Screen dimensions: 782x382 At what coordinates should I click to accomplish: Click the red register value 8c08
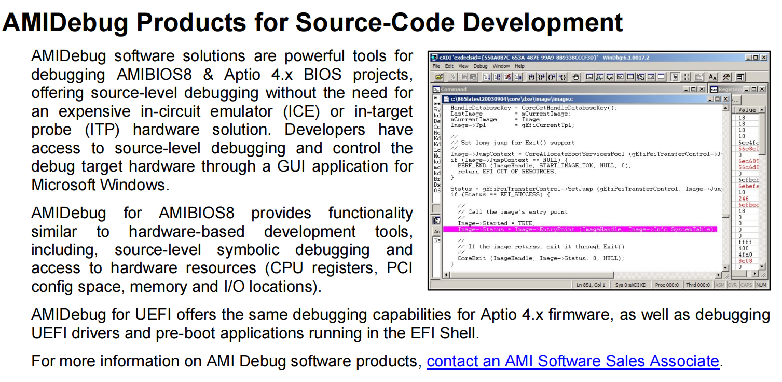pyautogui.click(x=745, y=260)
